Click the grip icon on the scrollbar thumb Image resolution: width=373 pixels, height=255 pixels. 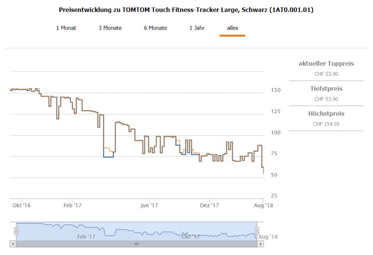pos(136,244)
